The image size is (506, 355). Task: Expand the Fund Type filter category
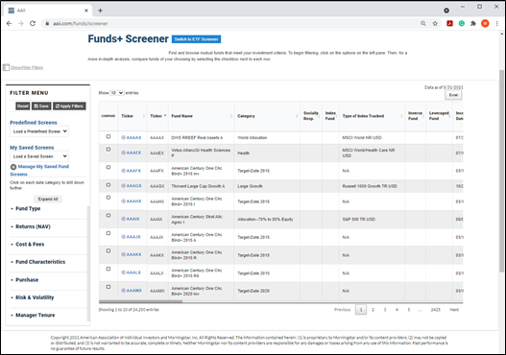click(x=28, y=208)
